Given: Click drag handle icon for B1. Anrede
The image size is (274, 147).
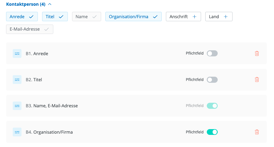Looking at the screenshot, I should 17,54.
